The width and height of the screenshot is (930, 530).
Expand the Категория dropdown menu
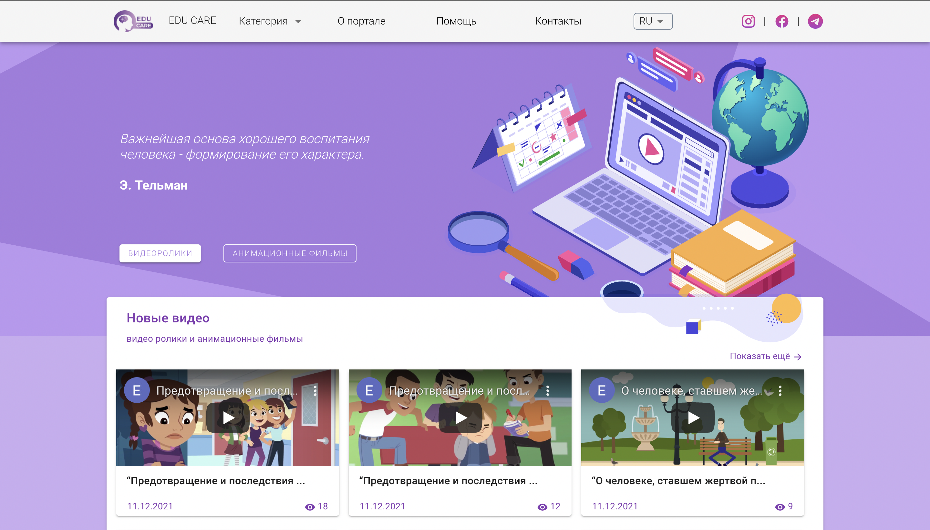pyautogui.click(x=270, y=21)
